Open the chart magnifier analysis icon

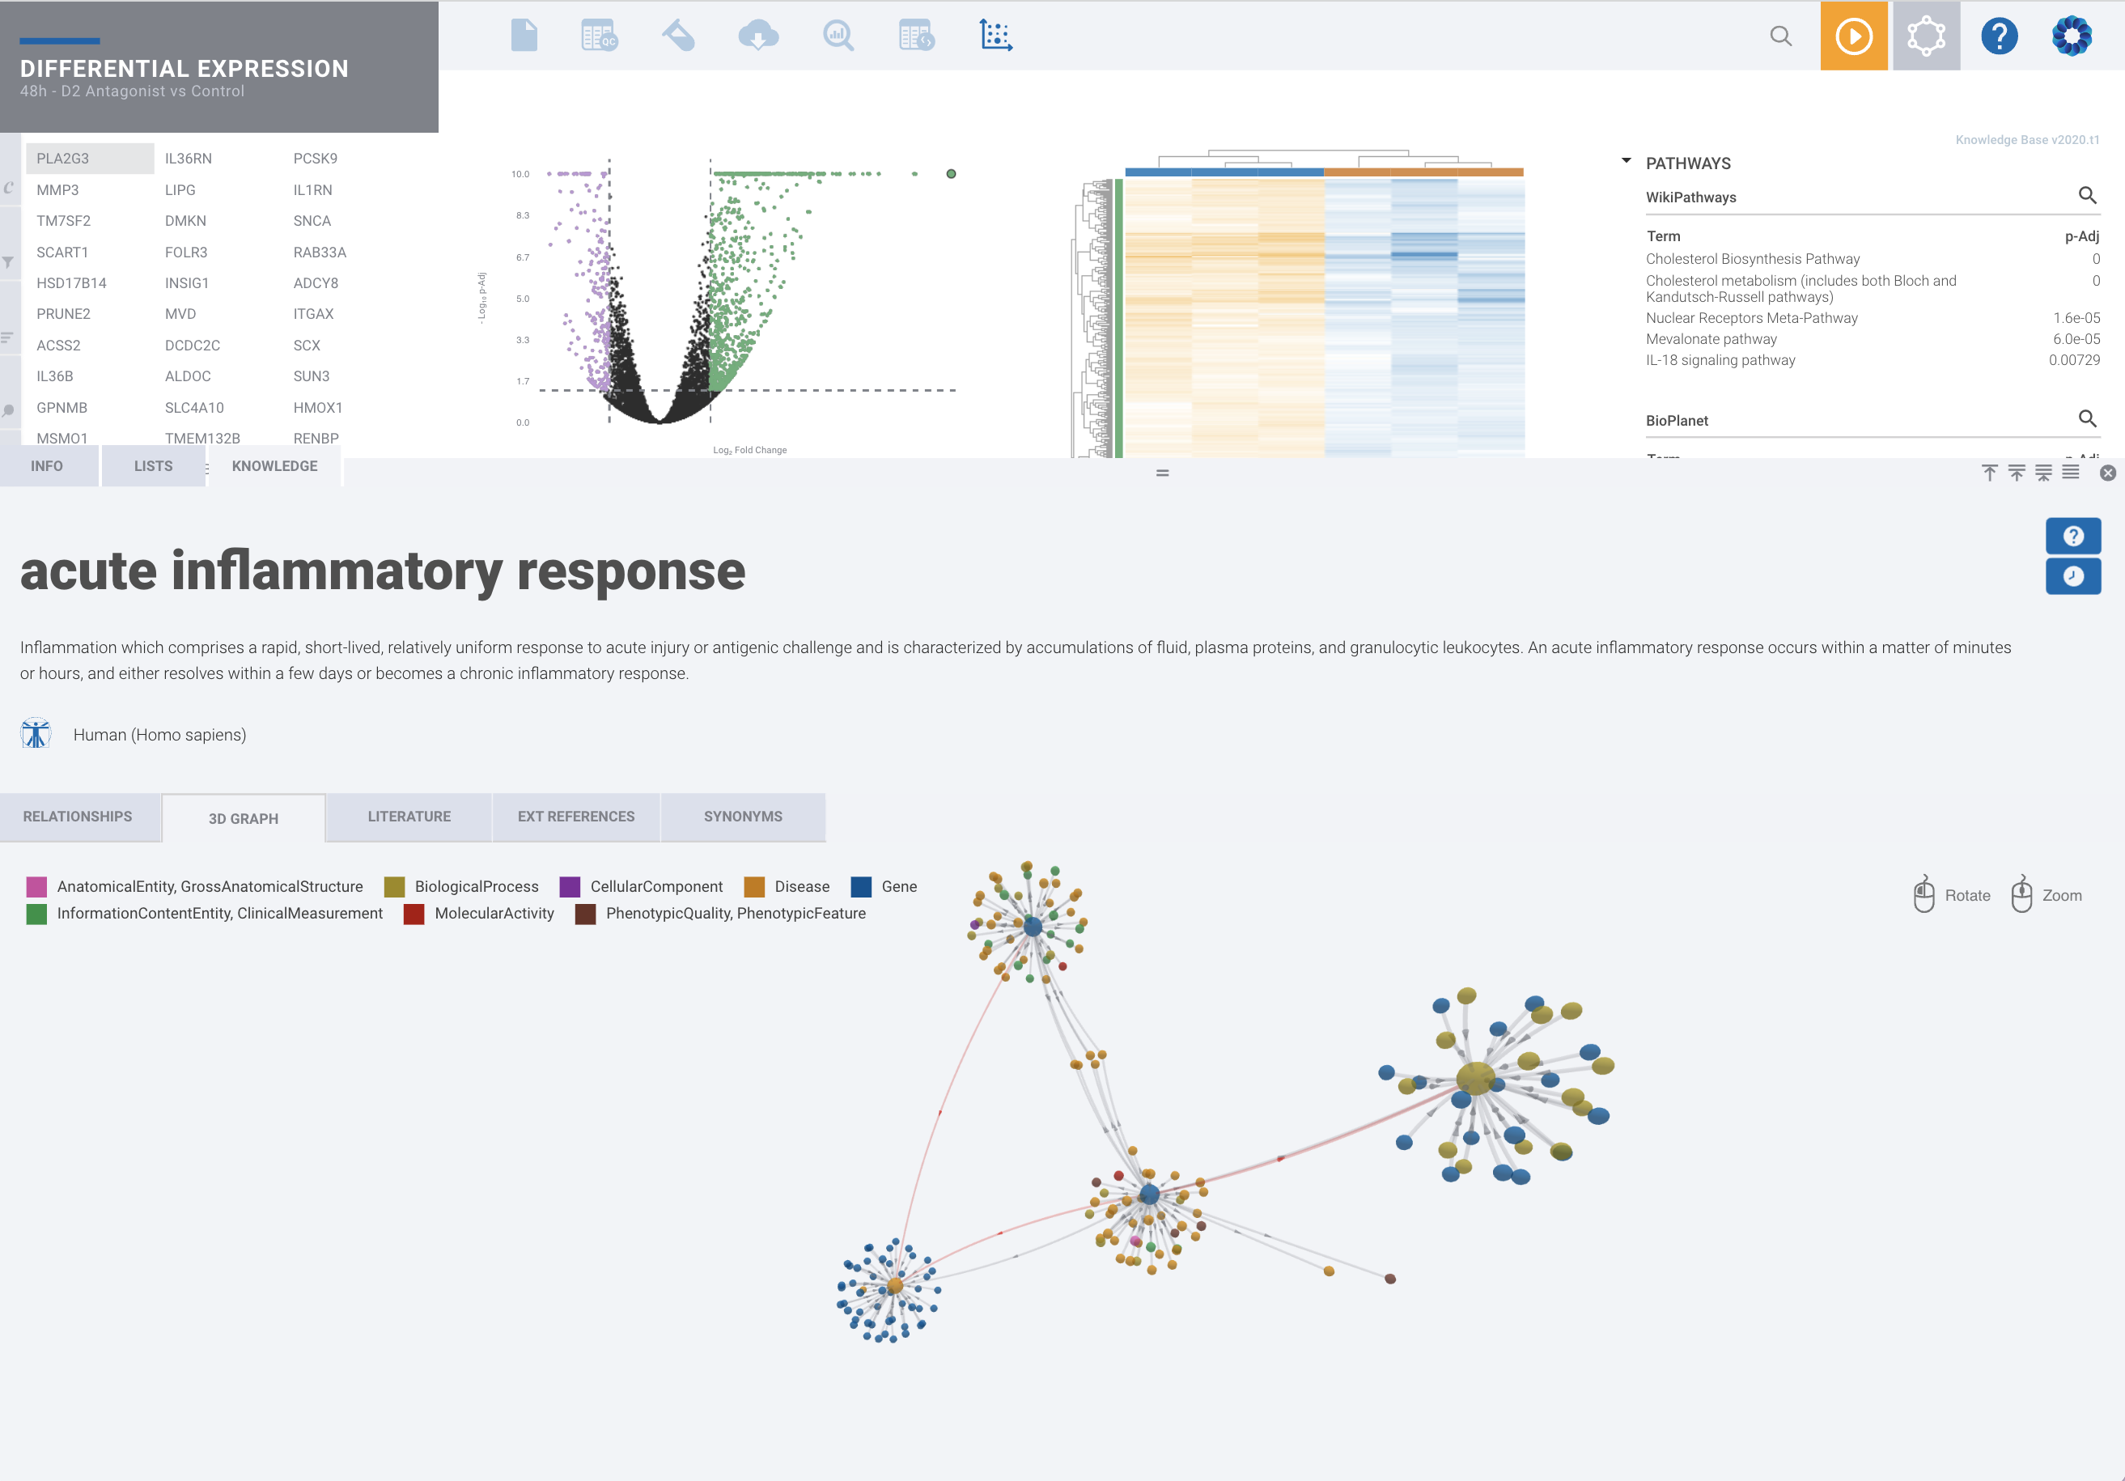(838, 36)
